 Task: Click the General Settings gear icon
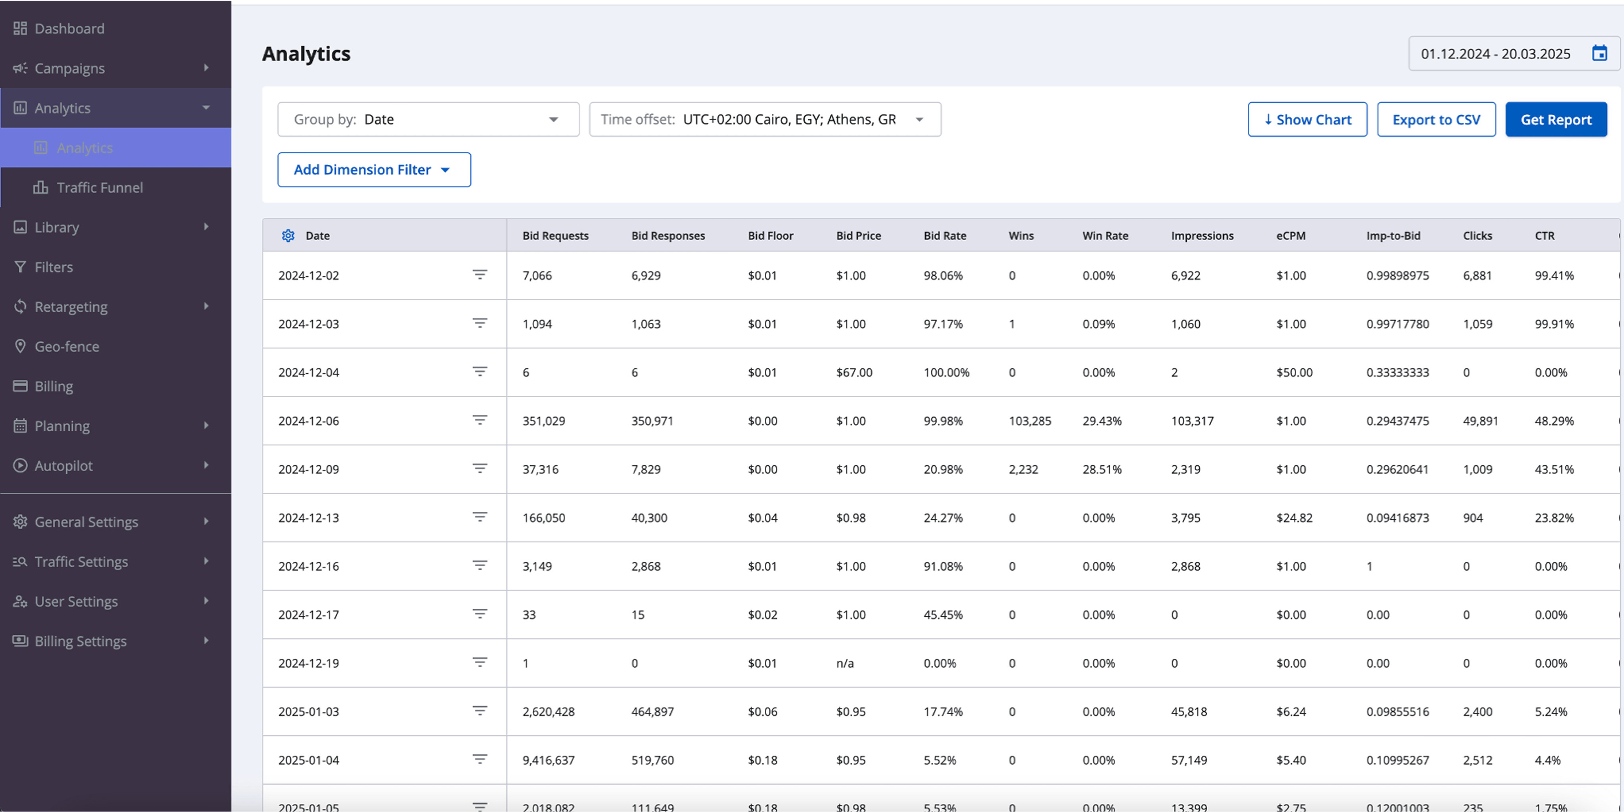click(20, 522)
